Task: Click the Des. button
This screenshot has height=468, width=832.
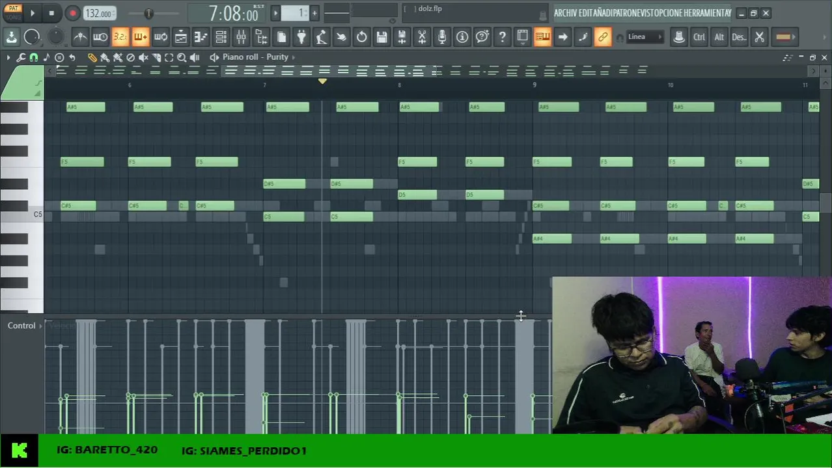Action: [x=739, y=37]
